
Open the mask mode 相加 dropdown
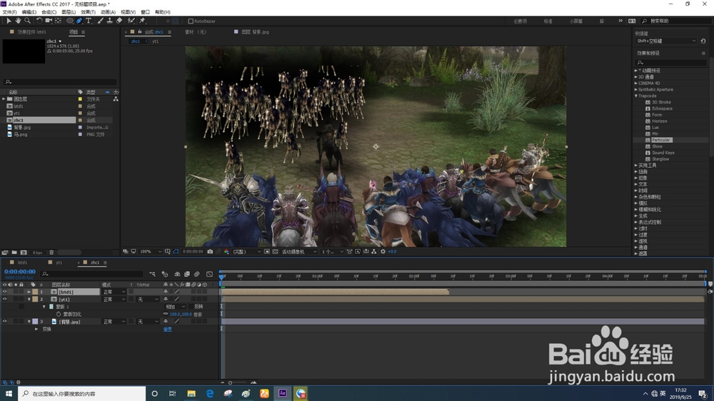tap(176, 307)
